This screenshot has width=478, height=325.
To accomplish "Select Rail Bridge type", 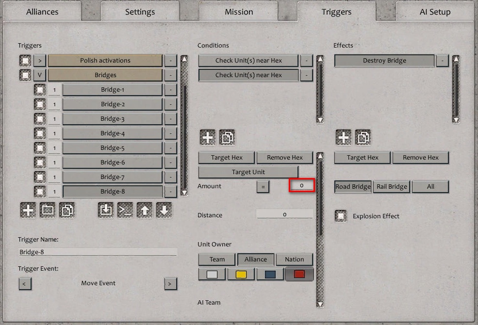I will (x=392, y=187).
